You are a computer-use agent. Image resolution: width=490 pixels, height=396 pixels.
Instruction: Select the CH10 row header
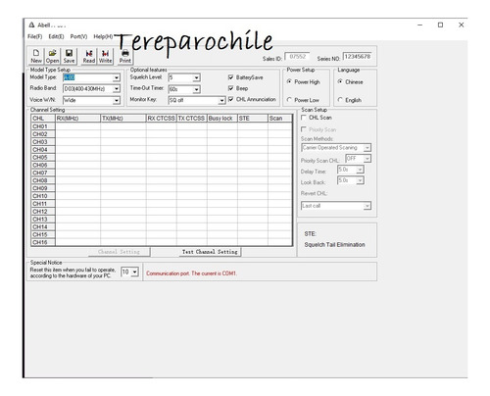[43, 196]
